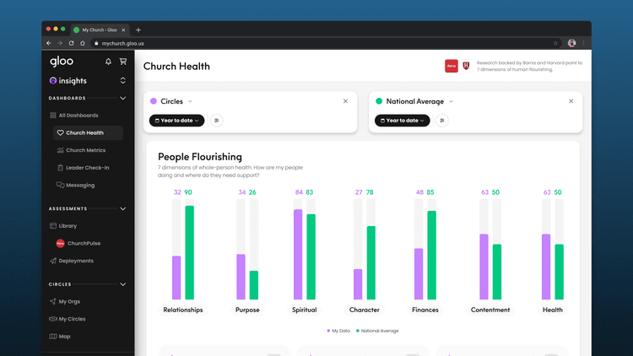Viewport: 633px width, 356px height.
Task: Collapse the Dashboards section
Action: click(123, 98)
